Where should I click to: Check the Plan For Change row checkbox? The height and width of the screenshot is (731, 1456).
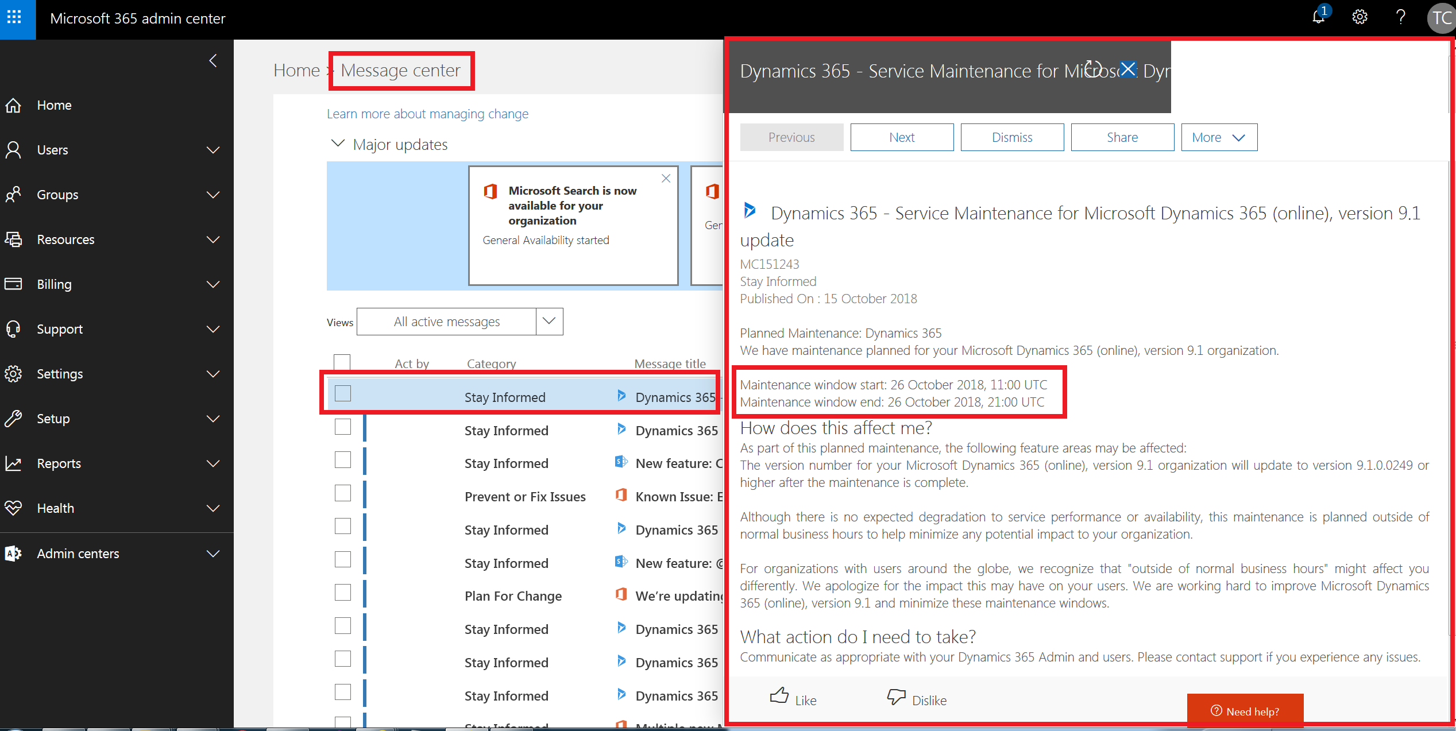343,593
